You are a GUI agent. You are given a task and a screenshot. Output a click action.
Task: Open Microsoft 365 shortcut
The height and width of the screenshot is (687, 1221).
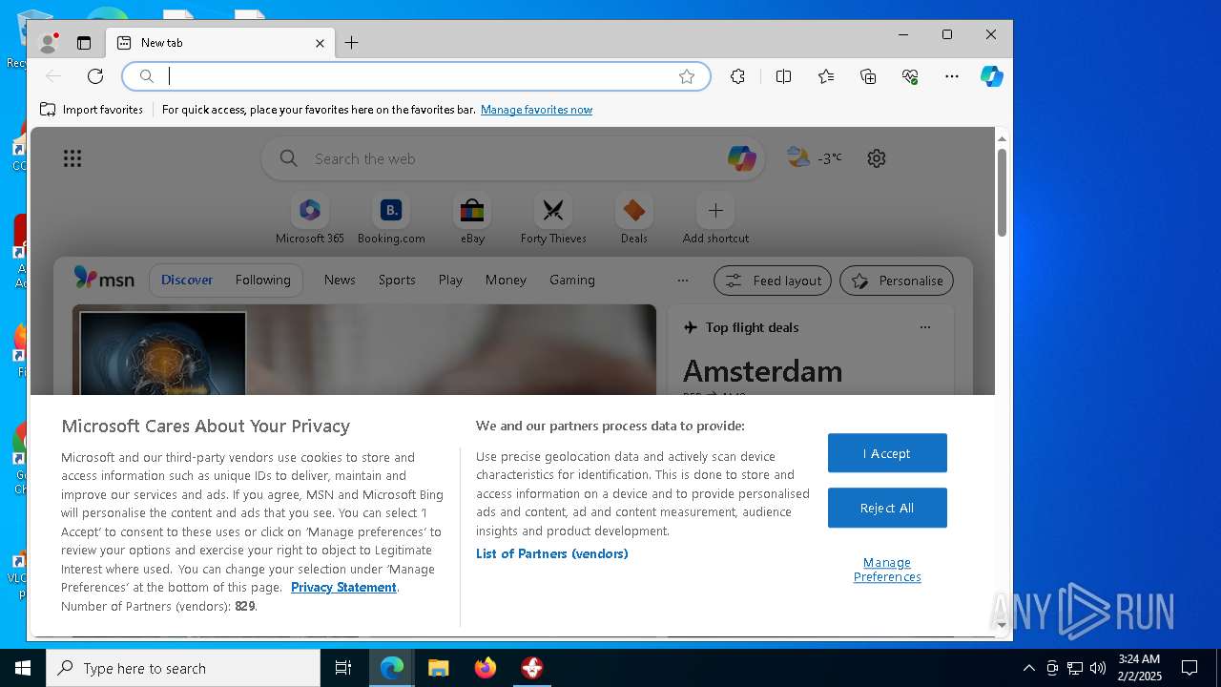point(310,219)
